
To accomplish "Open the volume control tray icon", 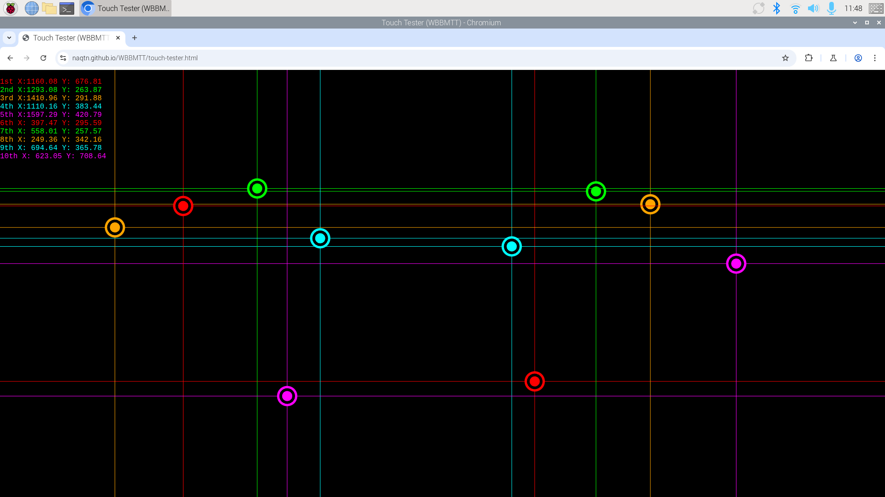I will 813,8.
